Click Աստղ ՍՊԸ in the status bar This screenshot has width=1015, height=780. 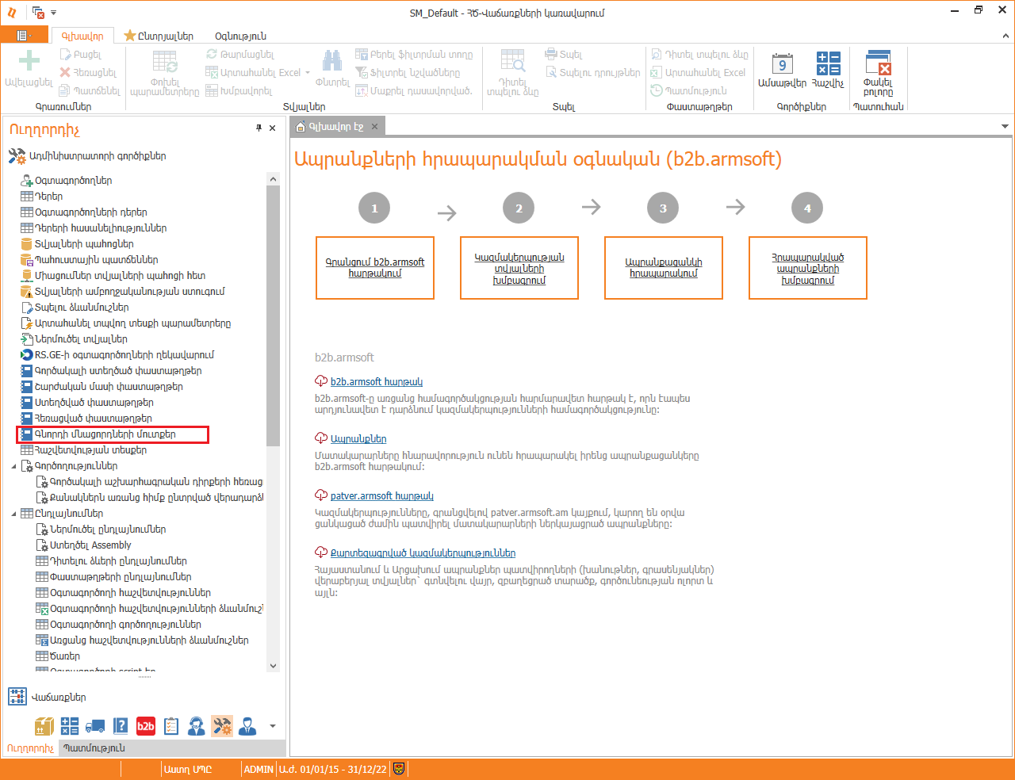pos(188,769)
